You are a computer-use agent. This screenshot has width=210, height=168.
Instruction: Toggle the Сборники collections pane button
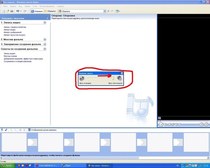pos(50,11)
